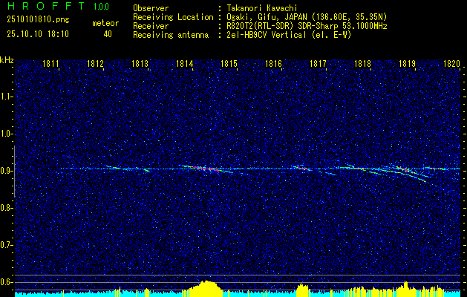Click the 0.8 kHz axis label
This screenshot has height=297, width=467.
pos(7,208)
